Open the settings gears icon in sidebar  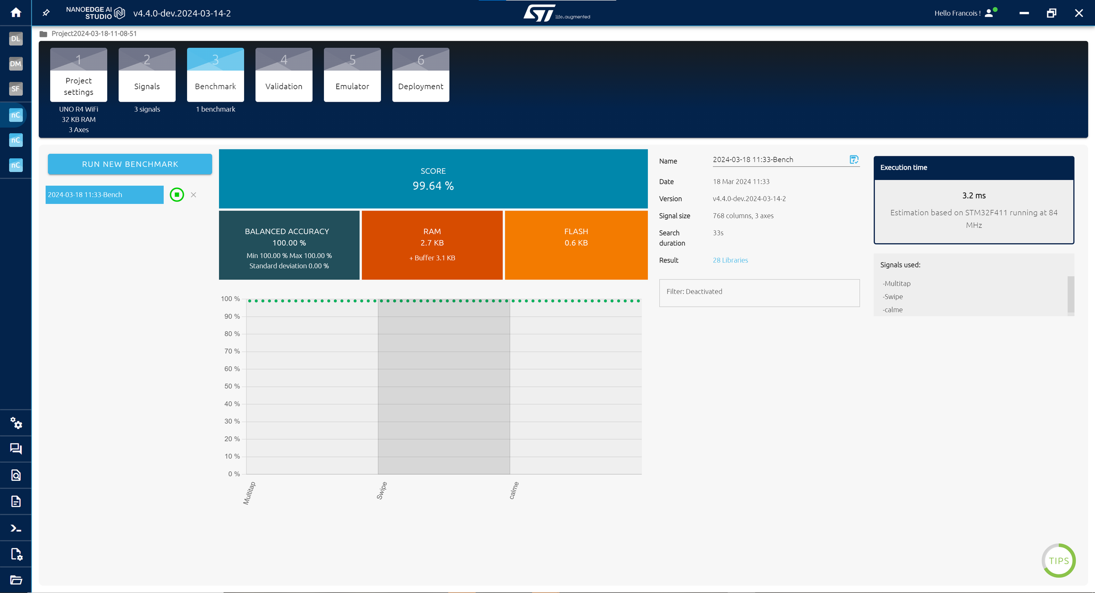[x=16, y=423]
